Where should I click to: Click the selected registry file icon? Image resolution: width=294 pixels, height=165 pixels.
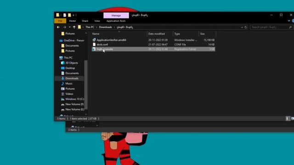(x=94, y=49)
